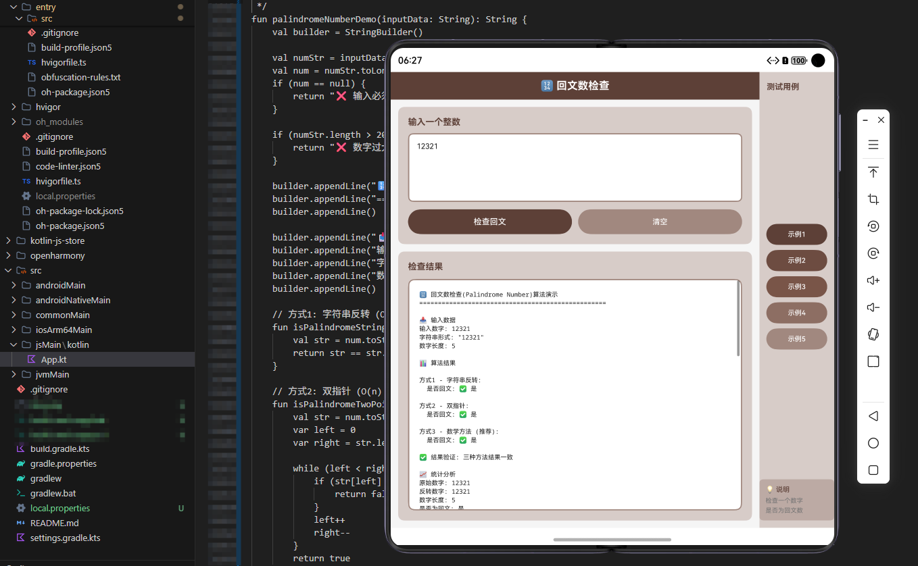Tap the 示例4 test case button
The height and width of the screenshot is (566, 918).
(796, 313)
